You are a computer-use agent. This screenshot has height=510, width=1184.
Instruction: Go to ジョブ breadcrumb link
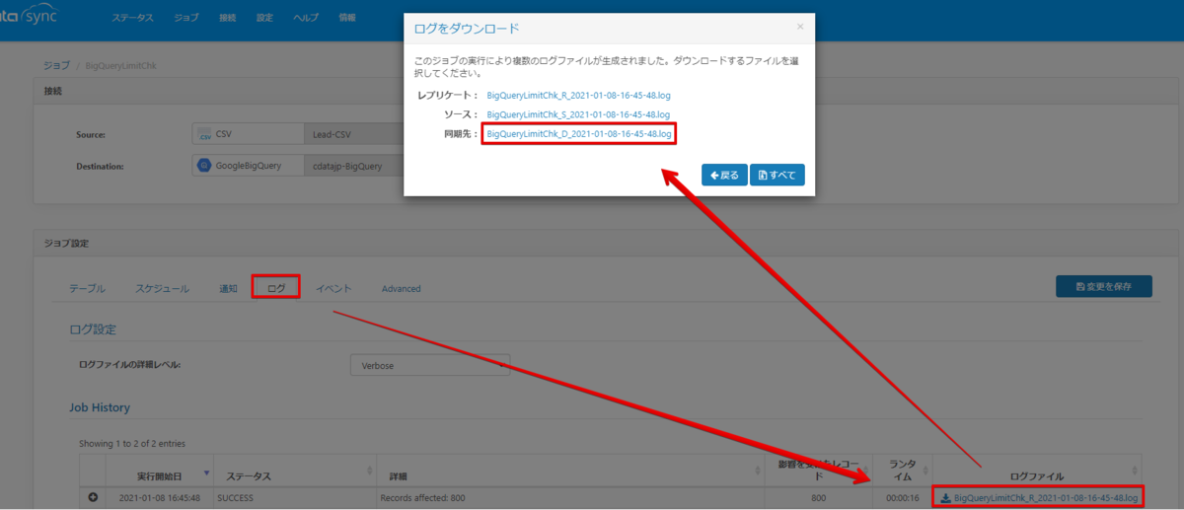pyautogui.click(x=57, y=65)
